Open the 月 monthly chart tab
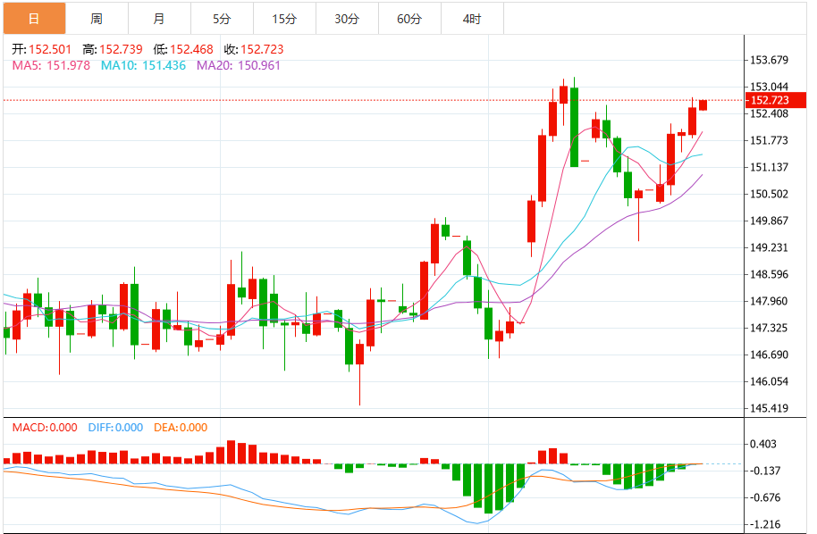Image resolution: width=817 pixels, height=534 pixels. [x=159, y=19]
